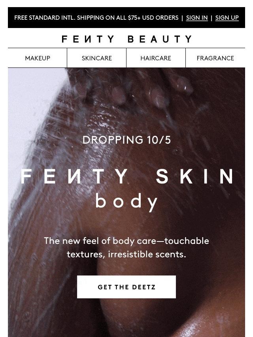Click the SIGN UP link

click(227, 18)
